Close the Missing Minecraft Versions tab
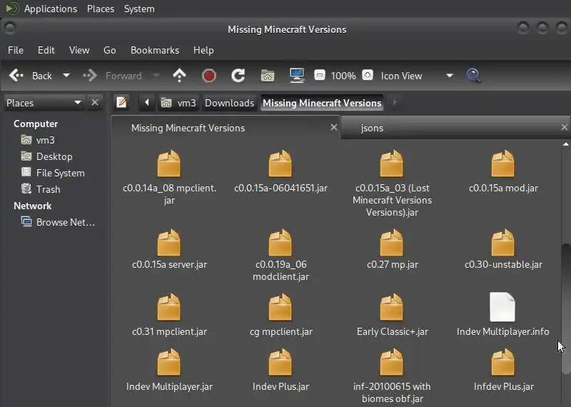This screenshot has height=407, width=571. [x=333, y=127]
